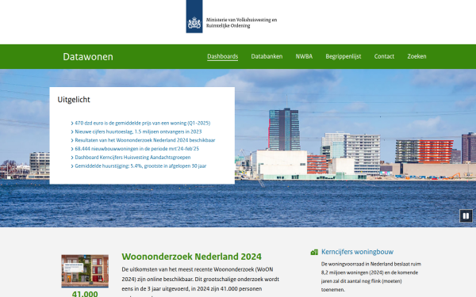Screen dimensions: 476x297
Task: Open Gemiddelde huurstijging 5.4% link
Action: (140, 166)
